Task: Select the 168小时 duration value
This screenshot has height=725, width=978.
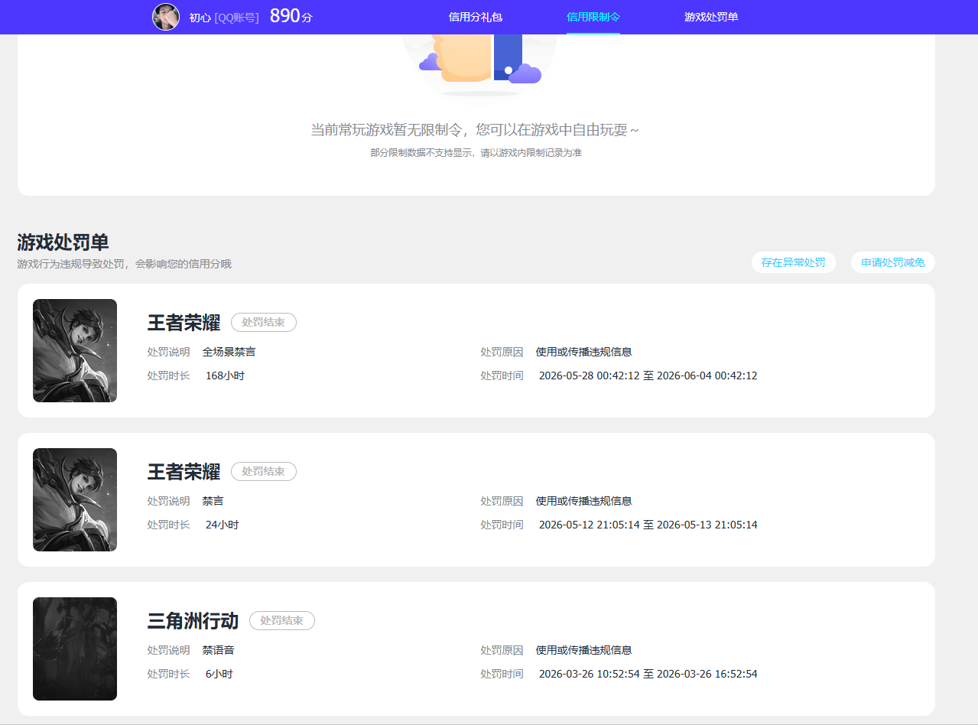Action: pos(225,376)
